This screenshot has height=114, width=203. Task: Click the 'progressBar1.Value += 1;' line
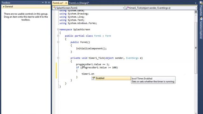(93, 64)
